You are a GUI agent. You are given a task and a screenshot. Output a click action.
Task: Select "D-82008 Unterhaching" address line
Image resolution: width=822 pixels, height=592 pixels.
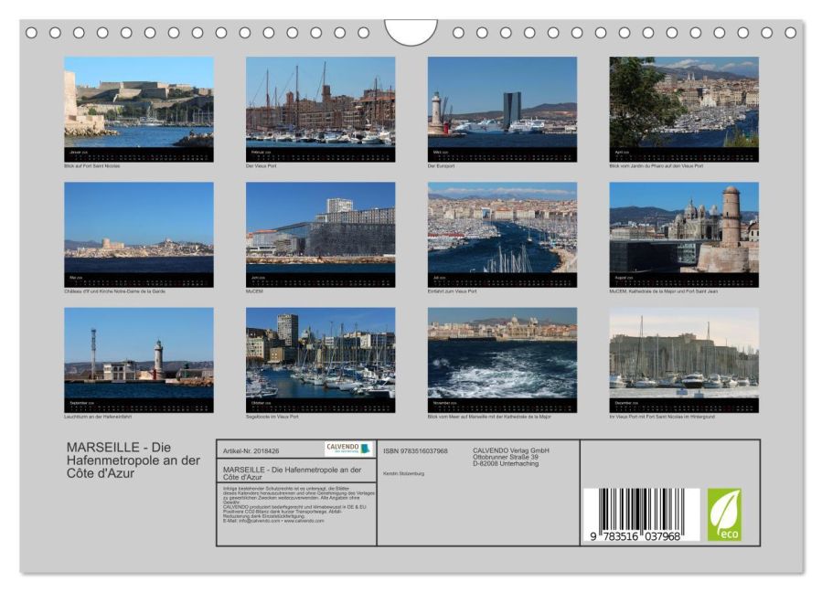pos(506,464)
